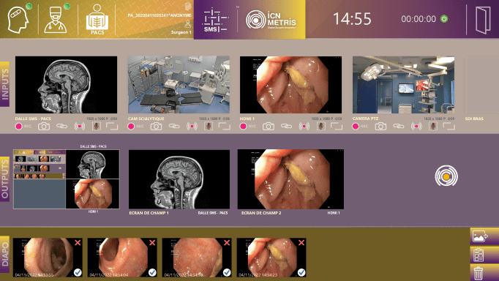
Task: Select the SDI BRAS input slot
Action: [x=482, y=85]
